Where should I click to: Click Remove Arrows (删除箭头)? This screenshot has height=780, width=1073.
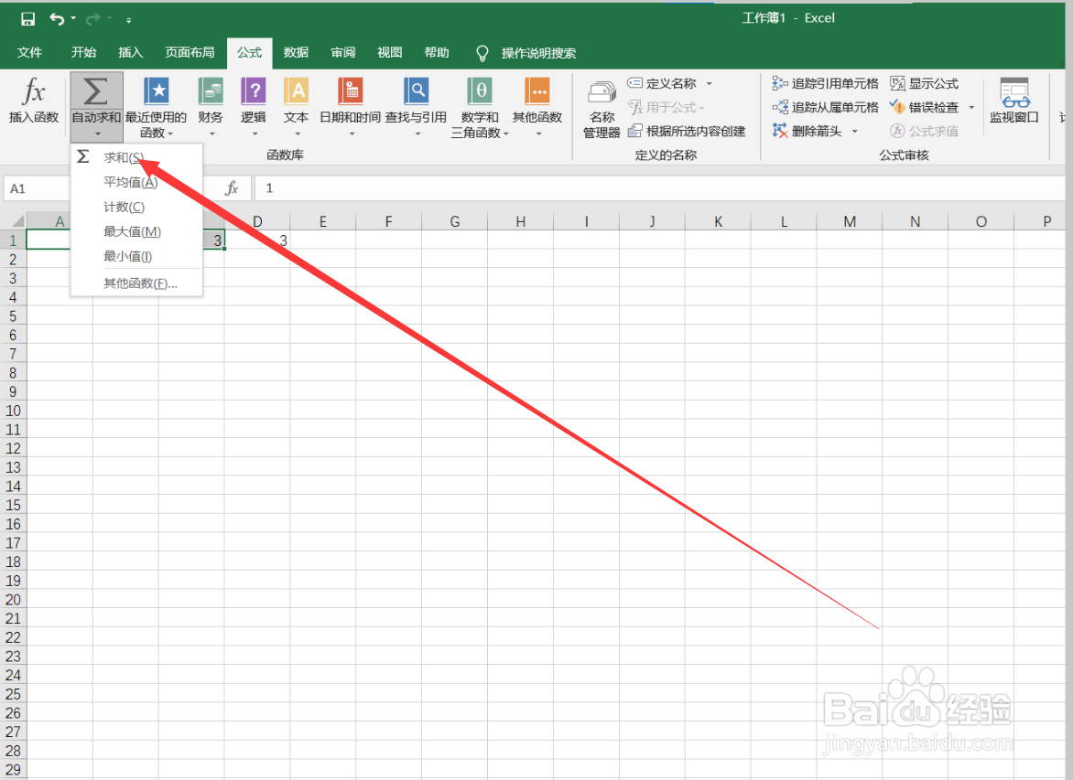click(x=807, y=132)
